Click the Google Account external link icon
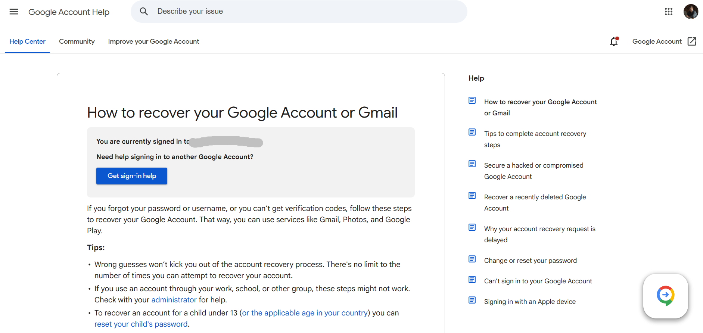Image resolution: width=703 pixels, height=333 pixels. (691, 41)
